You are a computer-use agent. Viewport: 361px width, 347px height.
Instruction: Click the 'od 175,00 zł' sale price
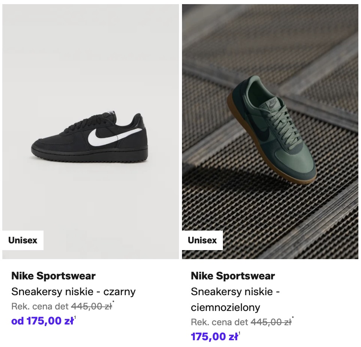click(42, 321)
